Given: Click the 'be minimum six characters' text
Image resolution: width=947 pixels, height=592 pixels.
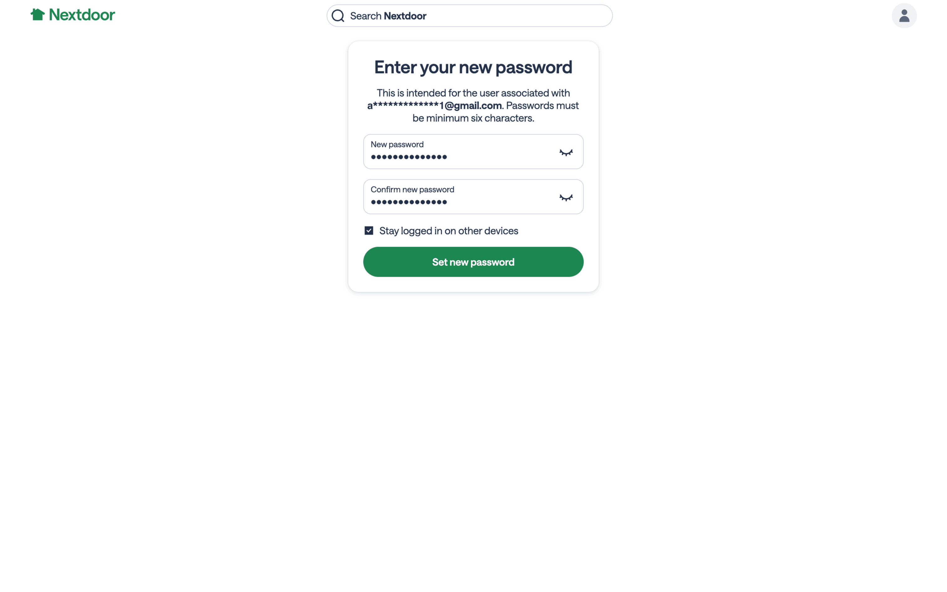Looking at the screenshot, I should (473, 118).
